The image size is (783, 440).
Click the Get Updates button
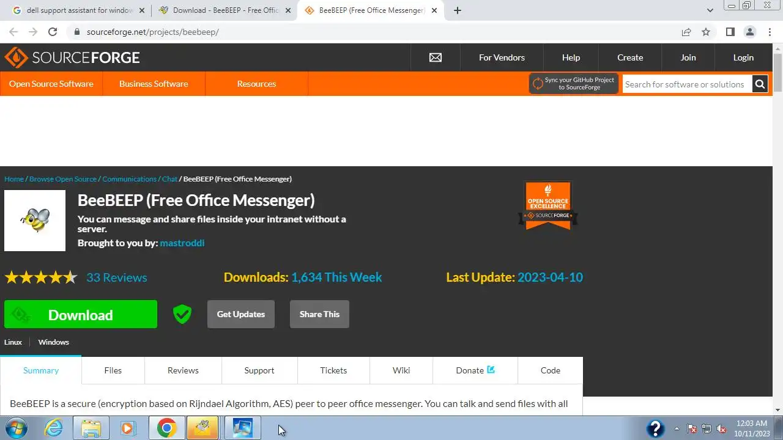pyautogui.click(x=241, y=314)
